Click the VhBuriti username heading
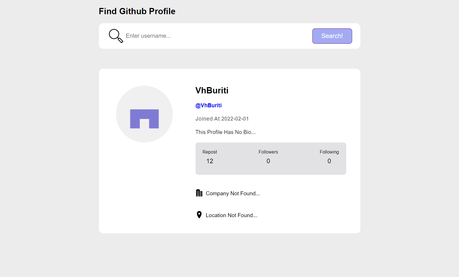This screenshot has height=277, width=459. tap(212, 90)
